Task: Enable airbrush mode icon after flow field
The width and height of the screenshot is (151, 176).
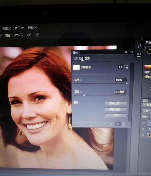Action: click(29, 35)
